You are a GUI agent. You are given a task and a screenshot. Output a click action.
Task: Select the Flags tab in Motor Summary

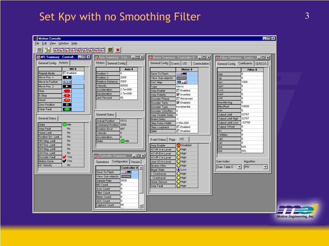click(172, 140)
